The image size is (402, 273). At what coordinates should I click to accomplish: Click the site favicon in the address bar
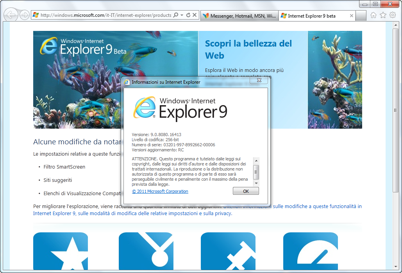point(36,15)
